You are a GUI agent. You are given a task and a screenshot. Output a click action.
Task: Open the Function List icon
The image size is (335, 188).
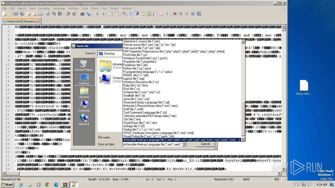coord(155,14)
